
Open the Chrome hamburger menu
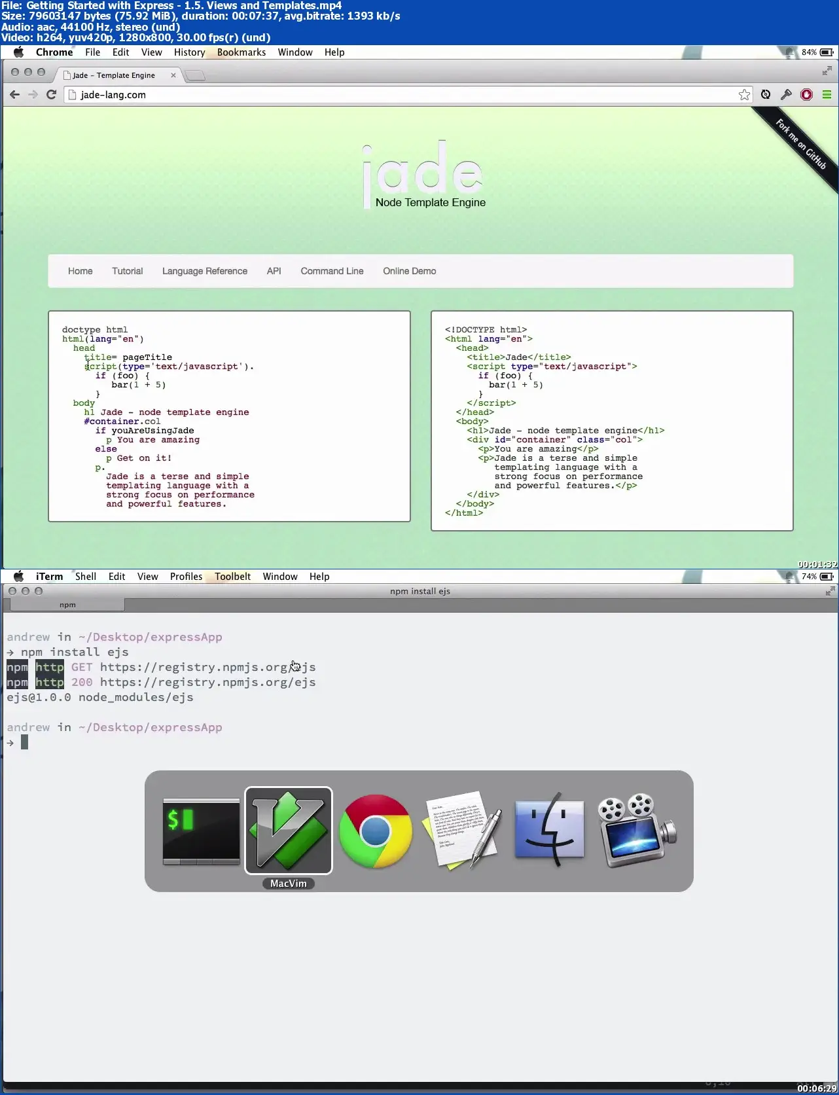[827, 95]
